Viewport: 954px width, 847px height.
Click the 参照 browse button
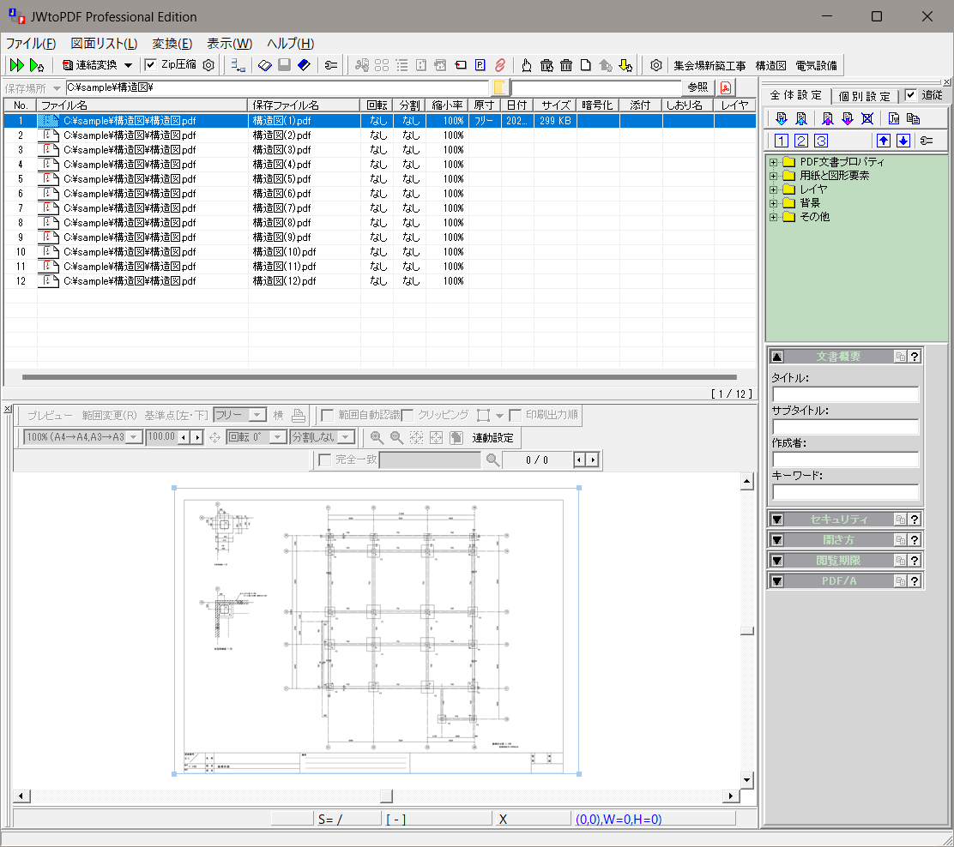point(697,87)
